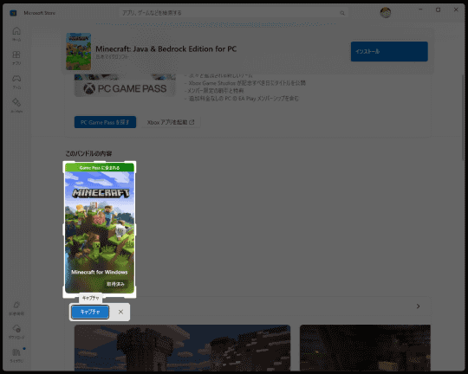Open the AI Hub sidebar section
Screen dimensions: 468x374
(16, 105)
